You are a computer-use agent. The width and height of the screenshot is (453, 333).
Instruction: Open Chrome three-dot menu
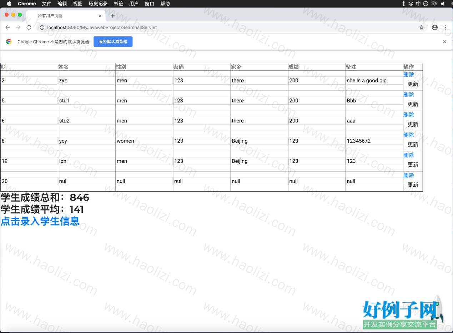(445, 27)
